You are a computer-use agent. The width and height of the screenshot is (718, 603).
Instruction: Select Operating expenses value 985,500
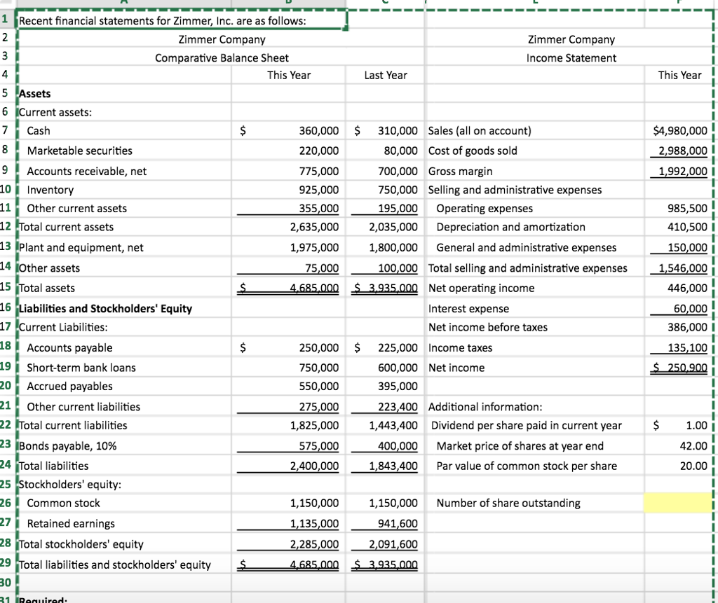[687, 209]
